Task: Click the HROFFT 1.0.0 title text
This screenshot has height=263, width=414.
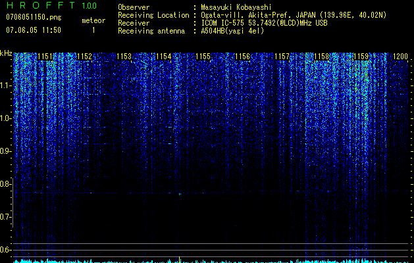Action: 51,5
